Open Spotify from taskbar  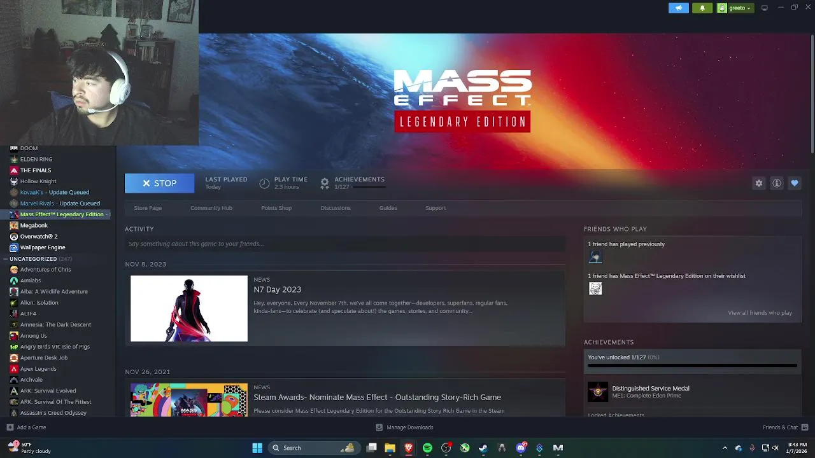point(427,448)
